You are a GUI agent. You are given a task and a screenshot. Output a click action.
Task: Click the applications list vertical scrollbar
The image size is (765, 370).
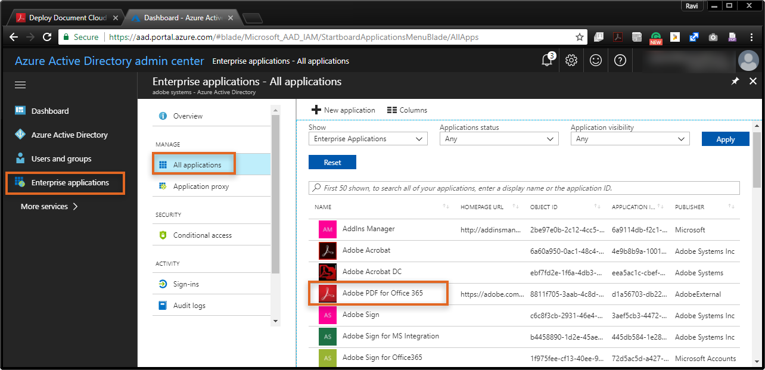[x=757, y=161]
